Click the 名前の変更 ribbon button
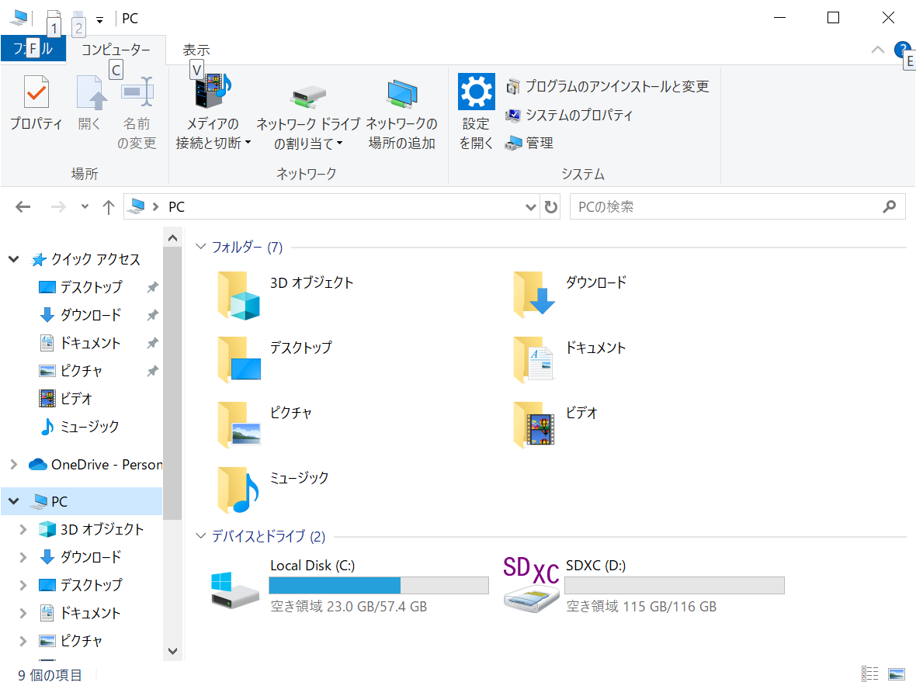The image size is (916, 689). (x=137, y=112)
